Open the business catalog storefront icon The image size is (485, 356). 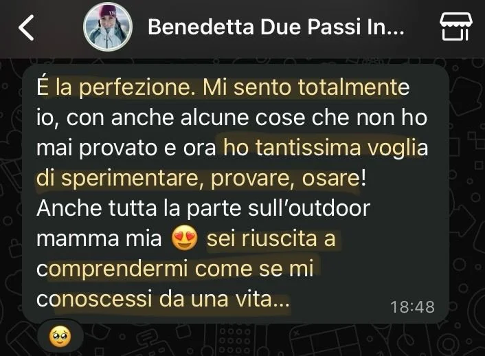click(x=455, y=26)
